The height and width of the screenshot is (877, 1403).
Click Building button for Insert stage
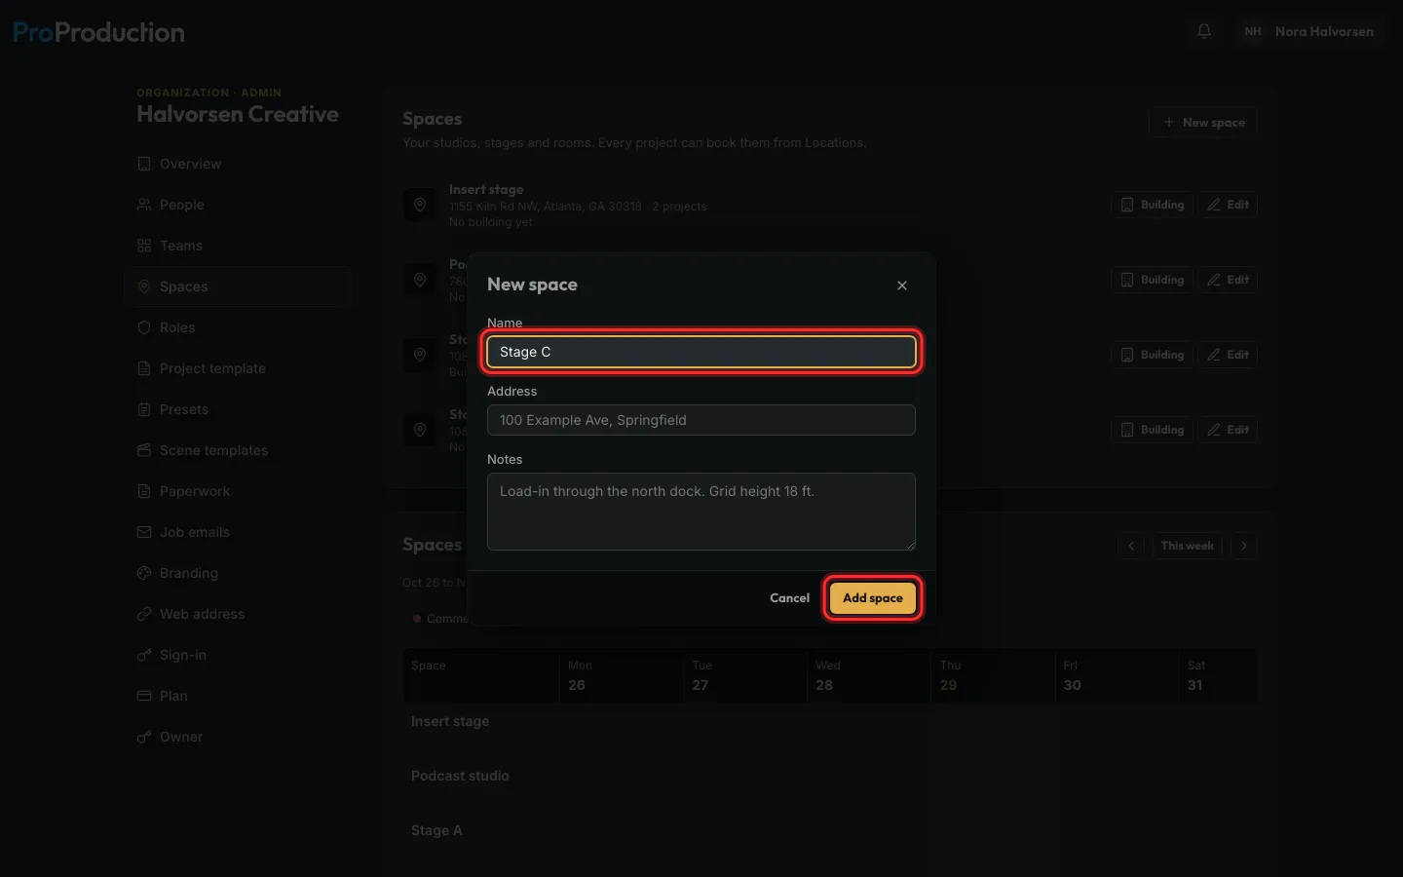[1153, 205]
